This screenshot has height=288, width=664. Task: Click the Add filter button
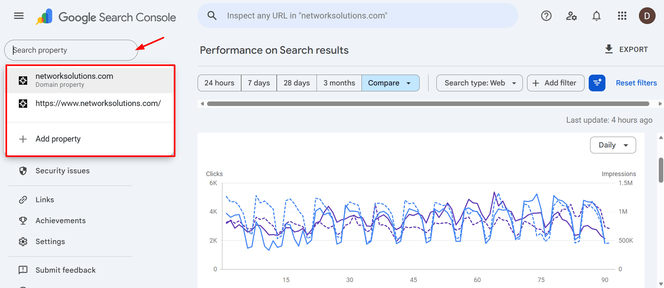555,83
